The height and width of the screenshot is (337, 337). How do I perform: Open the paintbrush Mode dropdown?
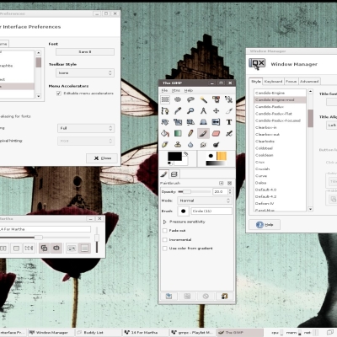pos(205,201)
